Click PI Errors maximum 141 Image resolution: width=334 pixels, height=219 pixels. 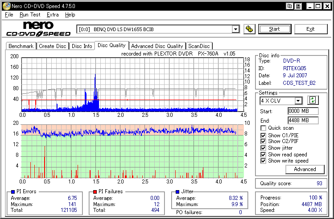(72, 204)
